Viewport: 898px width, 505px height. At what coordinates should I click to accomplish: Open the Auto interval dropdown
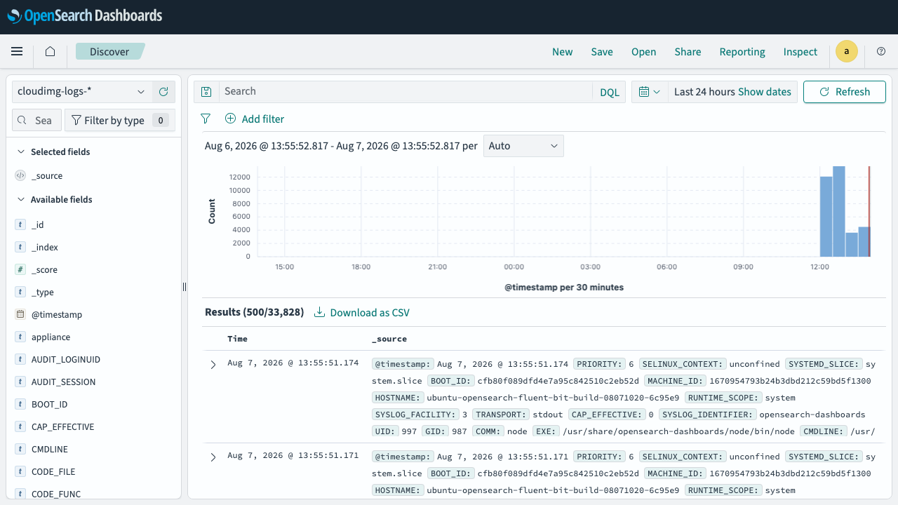[523, 146]
